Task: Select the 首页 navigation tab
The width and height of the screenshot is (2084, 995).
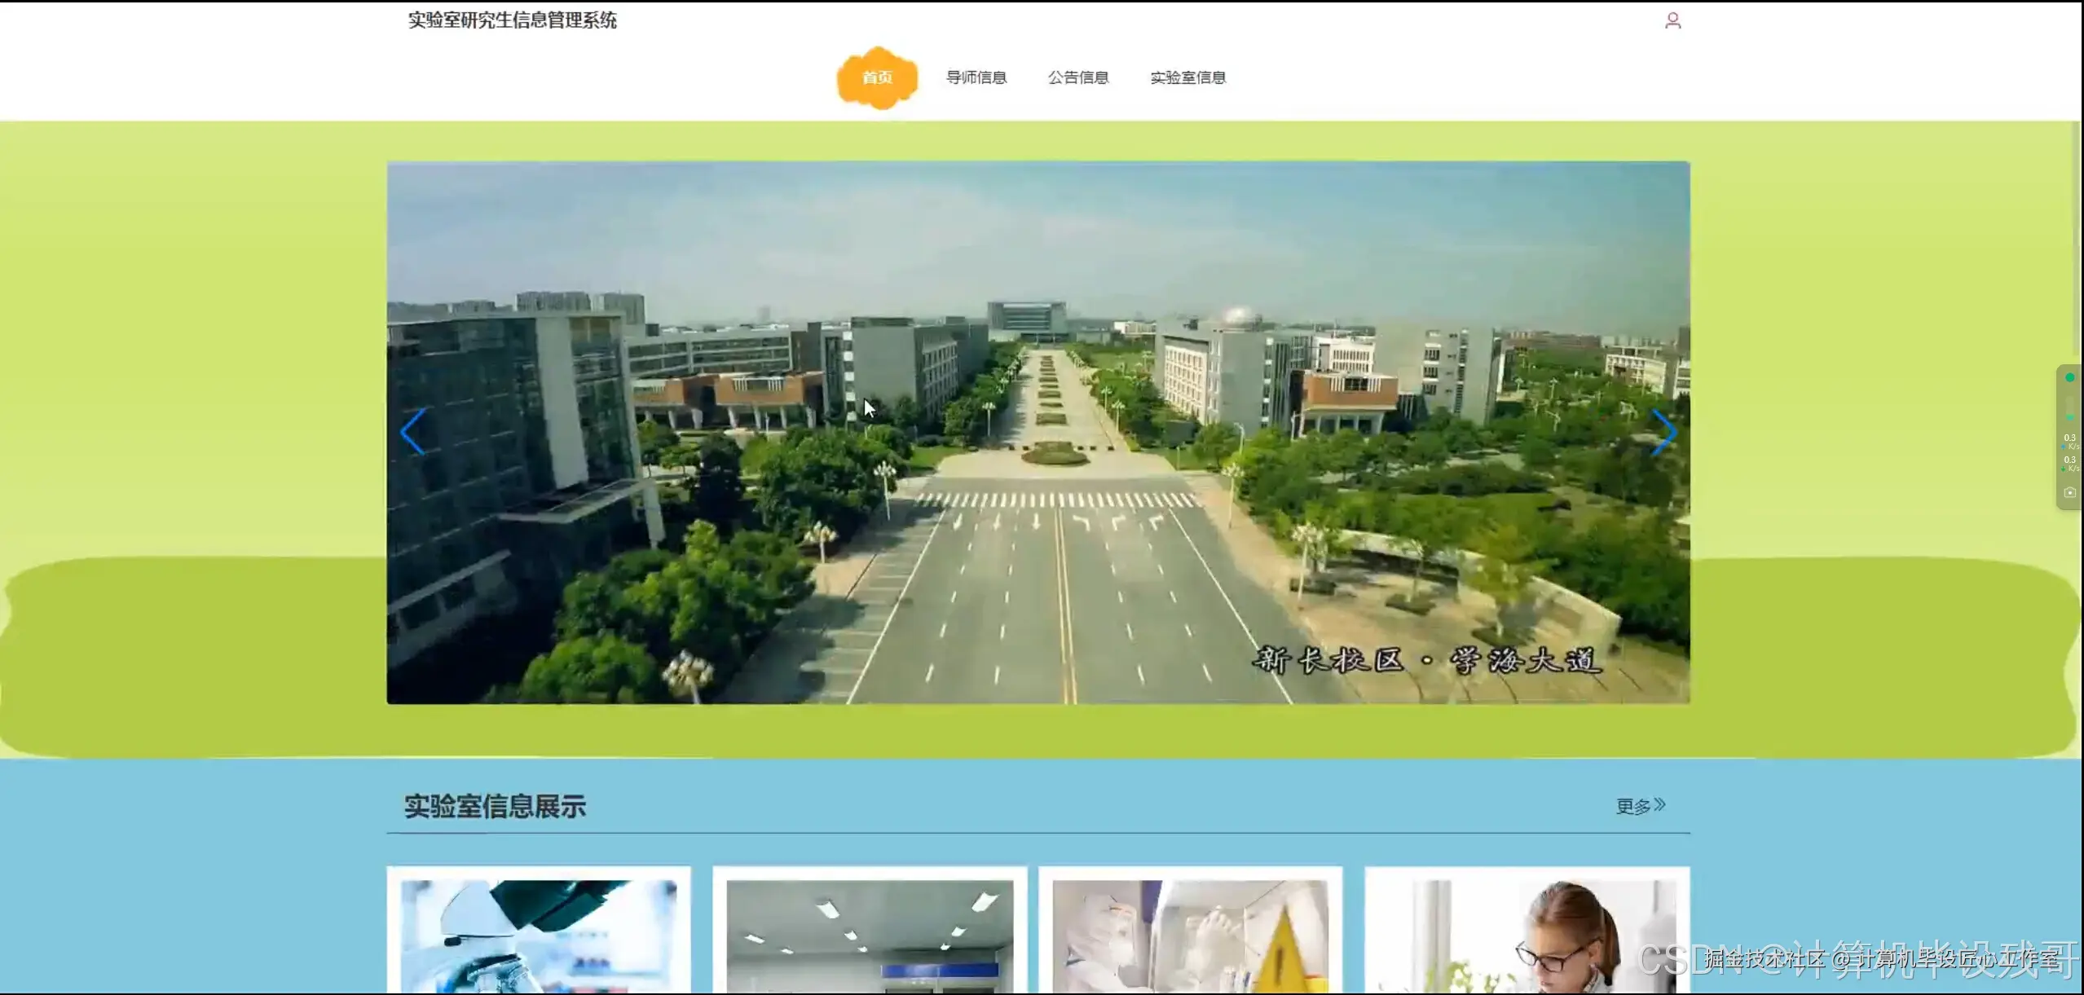Action: pyautogui.click(x=877, y=77)
